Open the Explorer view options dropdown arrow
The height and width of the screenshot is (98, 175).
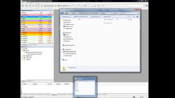pyautogui.click(x=130, y=17)
